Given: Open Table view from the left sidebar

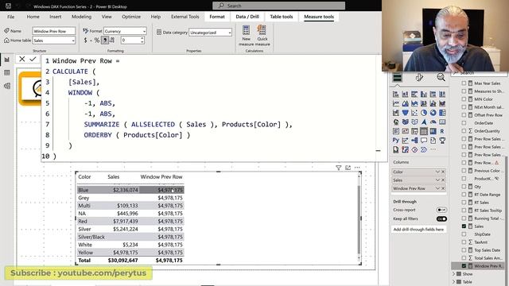Looking at the screenshot, I should coord(7,72).
